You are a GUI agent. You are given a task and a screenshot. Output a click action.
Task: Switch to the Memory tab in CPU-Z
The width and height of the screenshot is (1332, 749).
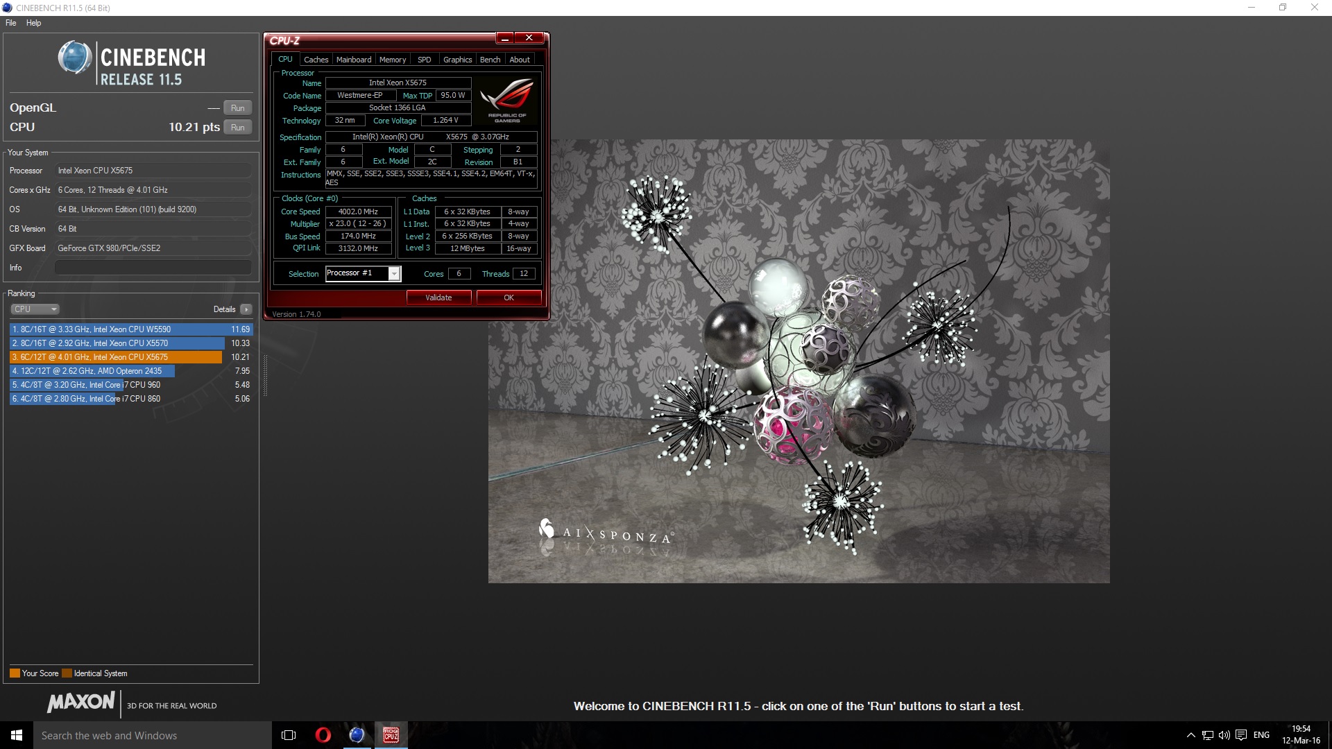click(392, 60)
